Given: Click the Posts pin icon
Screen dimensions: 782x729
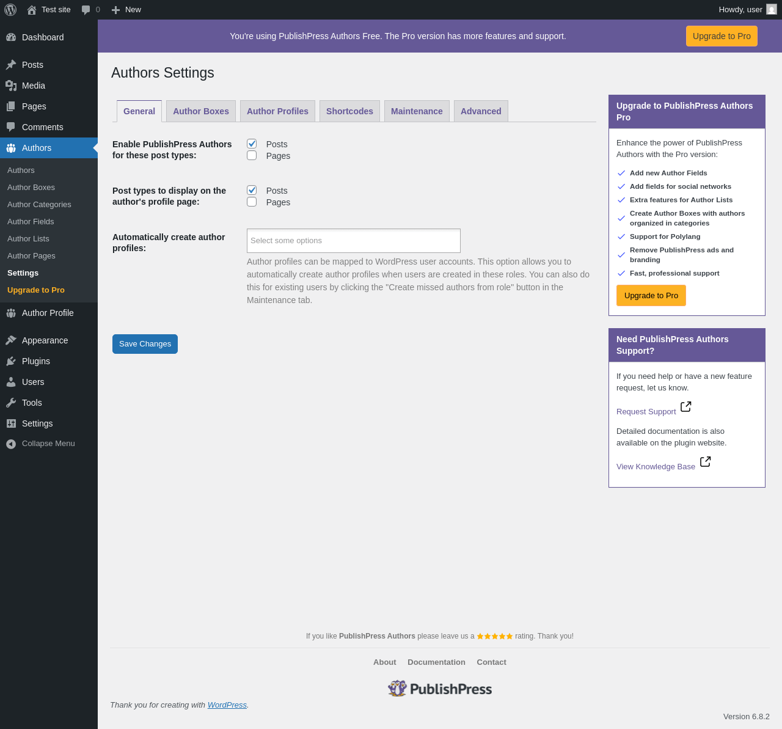Looking at the screenshot, I should tap(11, 65).
